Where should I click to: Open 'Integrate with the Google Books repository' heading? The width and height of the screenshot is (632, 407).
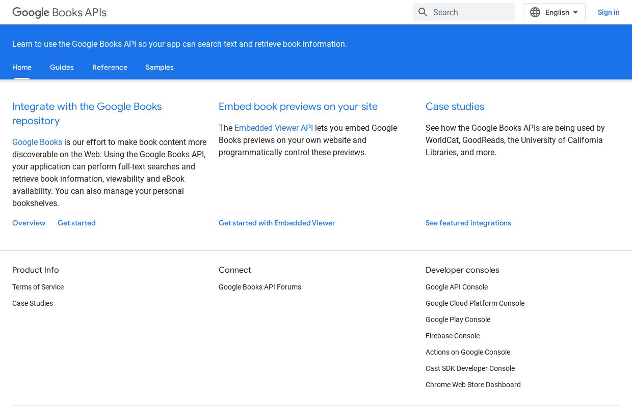pos(87,113)
